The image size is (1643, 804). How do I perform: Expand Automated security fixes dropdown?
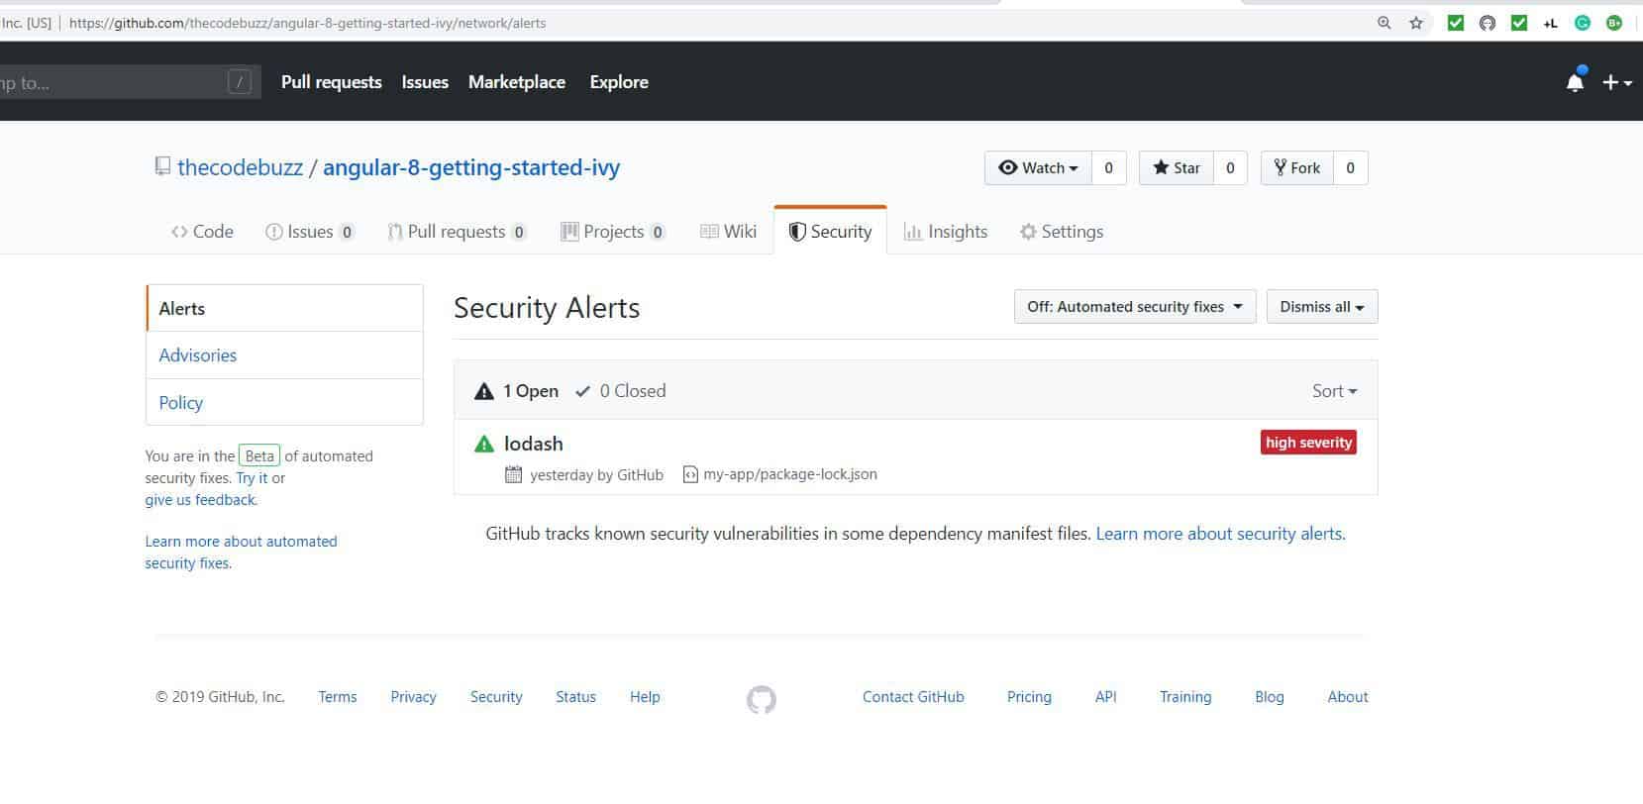pyautogui.click(x=1135, y=307)
